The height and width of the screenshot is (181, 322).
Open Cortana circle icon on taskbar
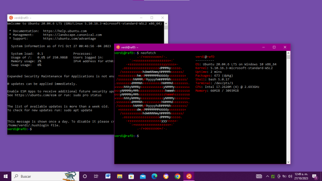85,176
